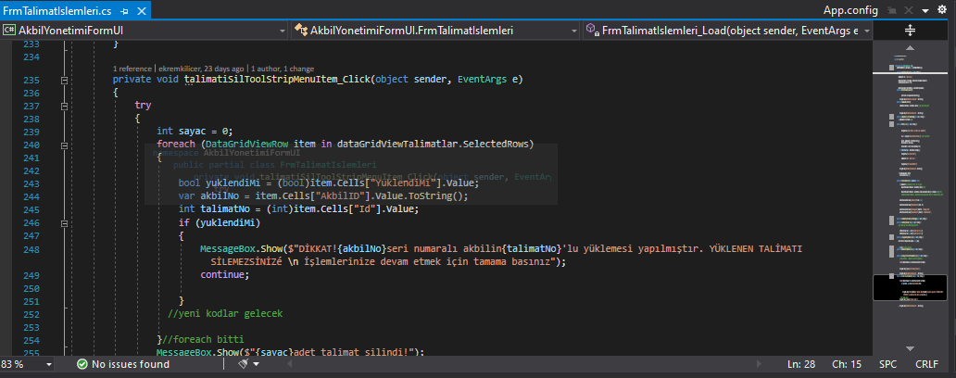Collapse the try block at line 237
Viewport: 956px width, 378px height.
pos(63,107)
